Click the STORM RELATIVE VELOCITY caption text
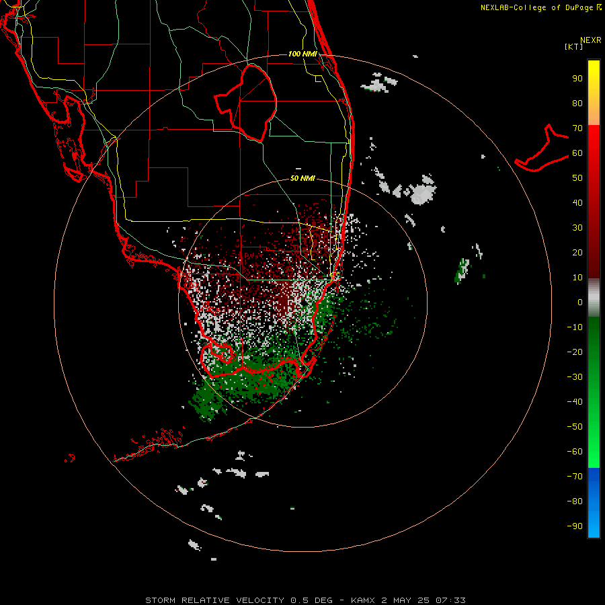The width and height of the screenshot is (605, 605). [x=214, y=600]
